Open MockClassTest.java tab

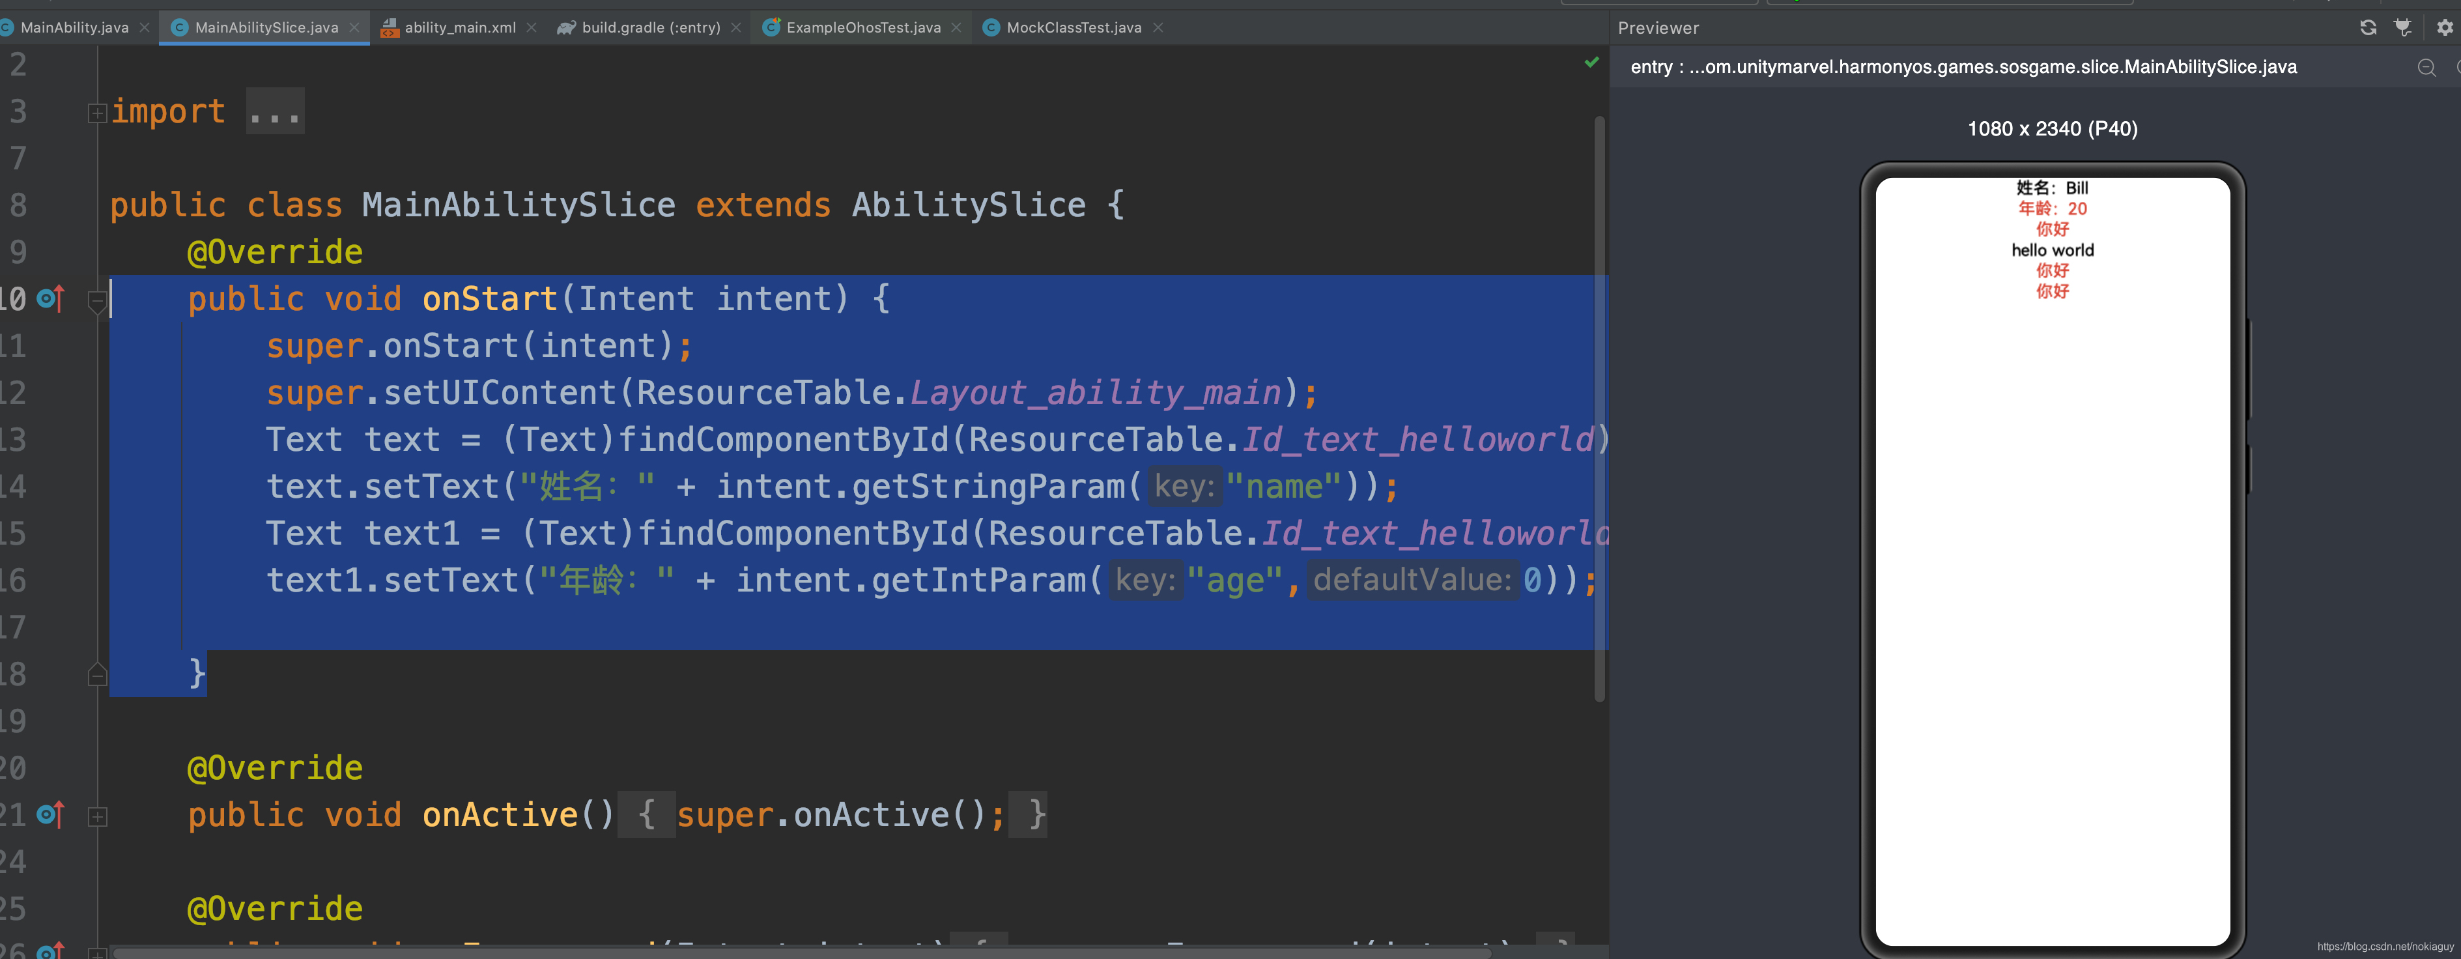[1074, 28]
